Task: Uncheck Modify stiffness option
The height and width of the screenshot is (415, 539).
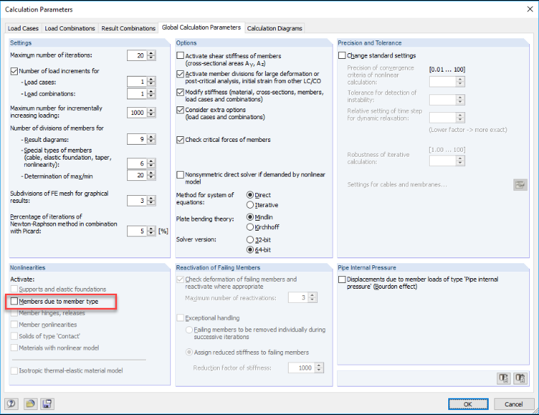Action: coord(180,92)
